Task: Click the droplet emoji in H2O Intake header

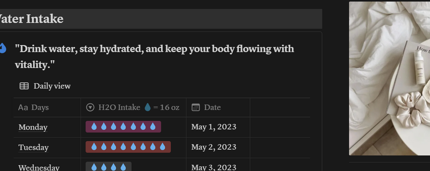Action: 147,108
